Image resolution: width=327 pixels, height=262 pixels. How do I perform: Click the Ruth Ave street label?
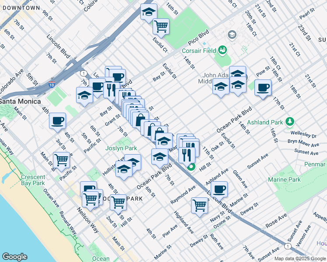tap(217, 241)
